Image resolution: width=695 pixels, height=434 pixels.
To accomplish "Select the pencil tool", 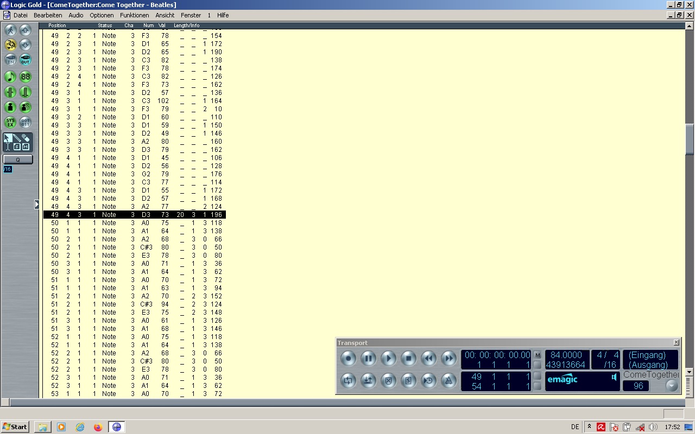I will [x=17, y=138].
